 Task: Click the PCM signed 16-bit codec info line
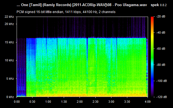(x=66, y=12)
